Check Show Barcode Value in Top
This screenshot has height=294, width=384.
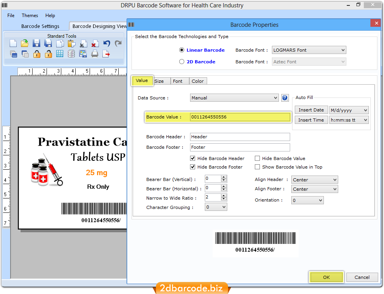[x=257, y=167]
